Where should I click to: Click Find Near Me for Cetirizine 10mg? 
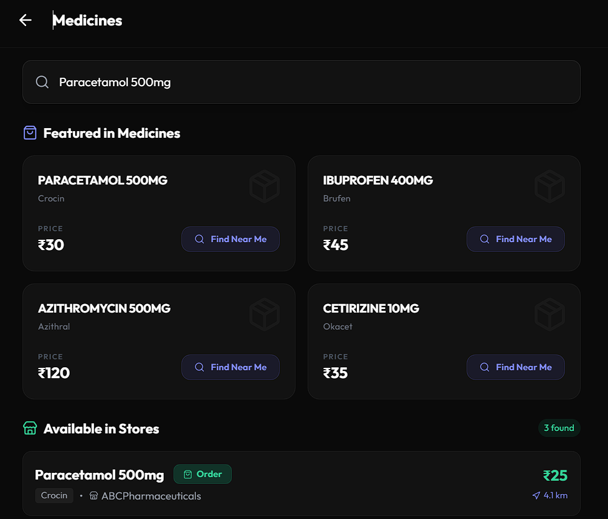point(516,367)
